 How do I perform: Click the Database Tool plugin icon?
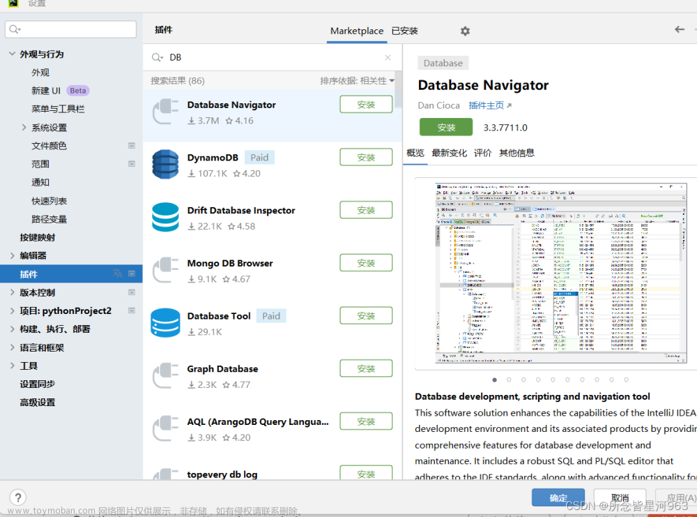click(165, 322)
